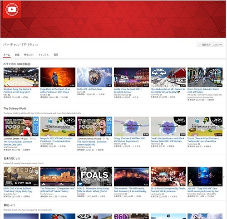Open Tim Timmons Everywhere I Go link

58,190
